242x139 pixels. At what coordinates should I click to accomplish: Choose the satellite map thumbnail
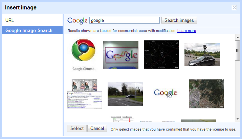click(206, 94)
